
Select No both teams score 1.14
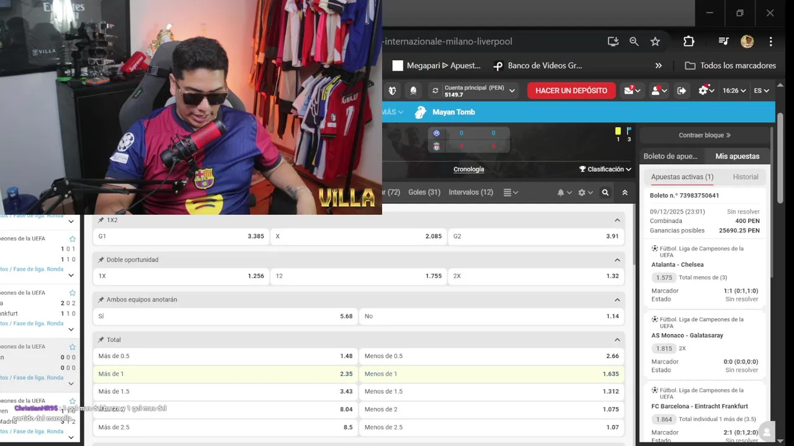point(491,317)
